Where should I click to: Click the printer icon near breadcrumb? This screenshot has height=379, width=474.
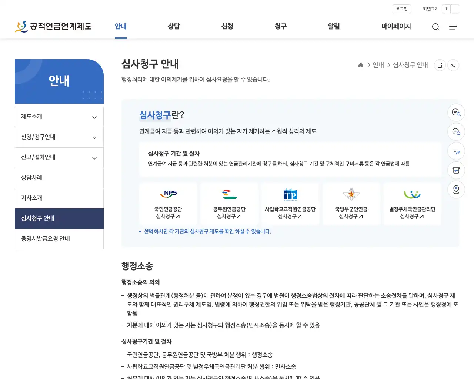440,65
